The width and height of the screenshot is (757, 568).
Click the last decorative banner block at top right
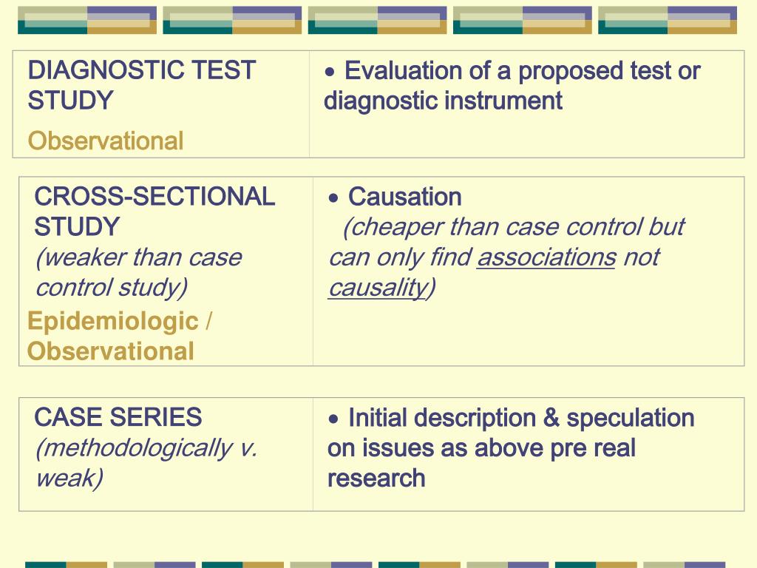click(667, 20)
